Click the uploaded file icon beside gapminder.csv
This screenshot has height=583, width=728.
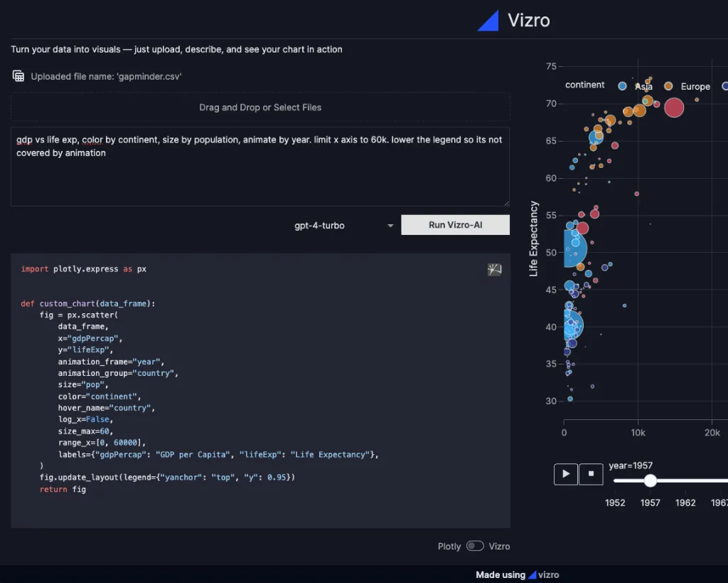coord(18,75)
